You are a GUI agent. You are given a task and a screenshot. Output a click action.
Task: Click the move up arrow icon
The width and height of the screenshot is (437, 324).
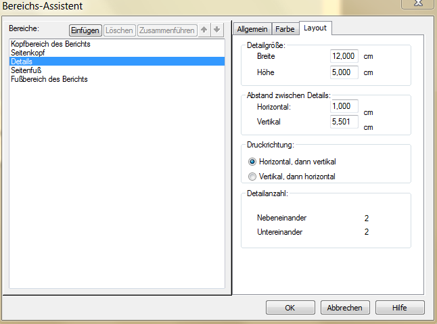click(x=204, y=30)
